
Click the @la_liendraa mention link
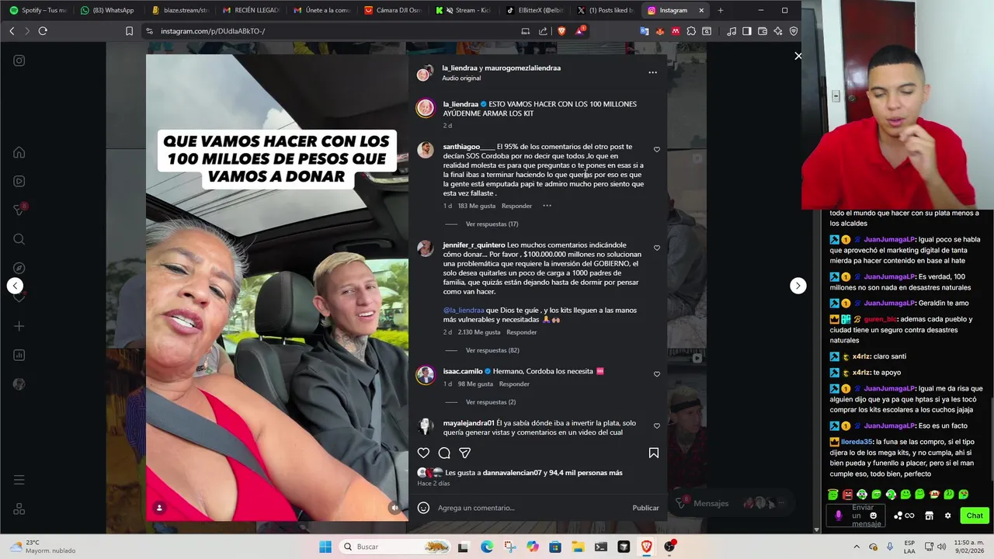(464, 310)
